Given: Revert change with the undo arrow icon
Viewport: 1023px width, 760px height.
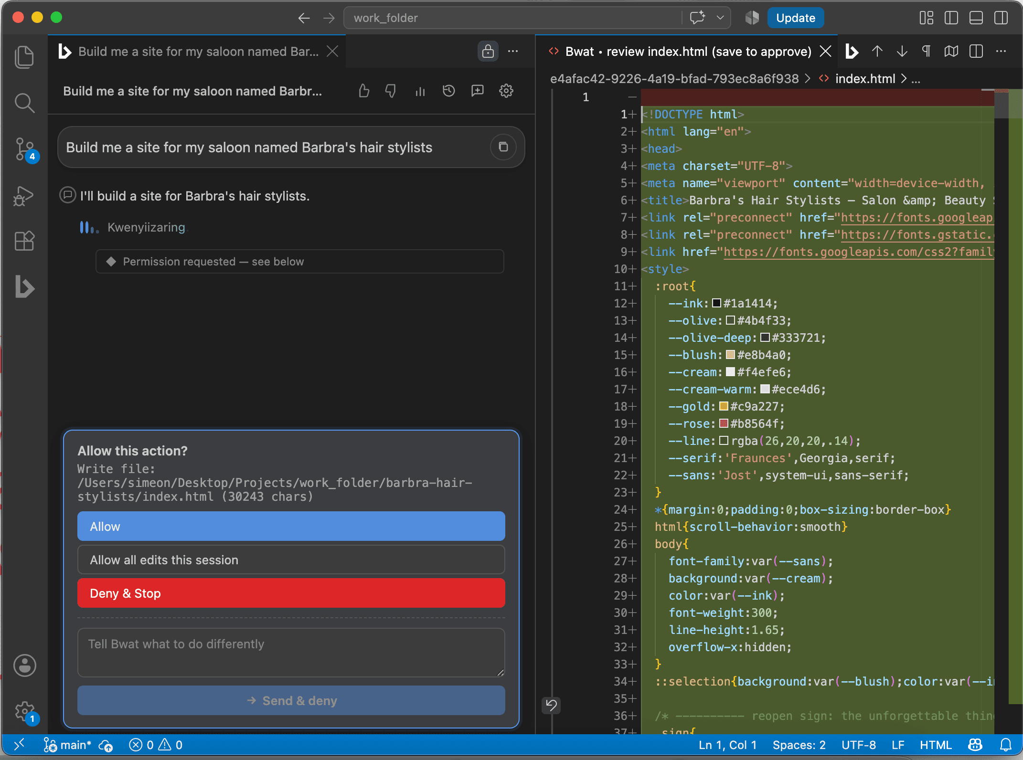Looking at the screenshot, I should pyautogui.click(x=551, y=705).
